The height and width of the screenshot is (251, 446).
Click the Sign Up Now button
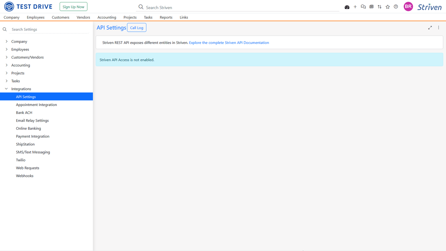[x=73, y=6]
